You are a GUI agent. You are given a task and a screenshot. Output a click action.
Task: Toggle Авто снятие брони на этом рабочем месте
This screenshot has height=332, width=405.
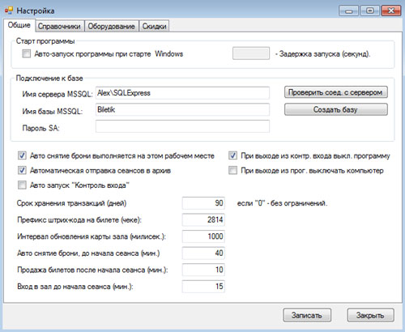tap(22, 155)
